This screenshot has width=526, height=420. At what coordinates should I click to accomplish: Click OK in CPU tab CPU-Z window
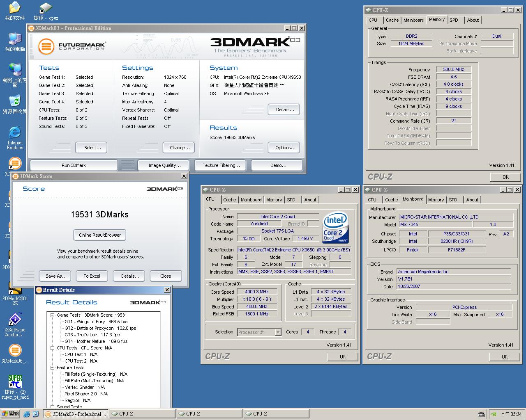pos(343,357)
